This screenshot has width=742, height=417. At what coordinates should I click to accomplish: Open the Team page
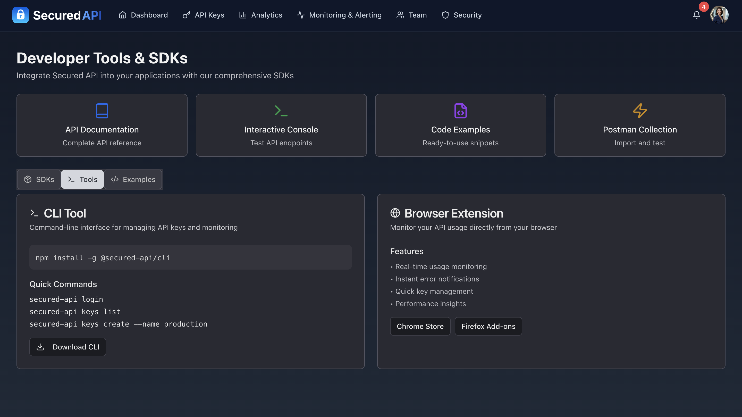point(411,15)
